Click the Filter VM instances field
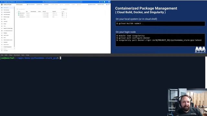This screenshot has width=207, height=116. click(x=38, y=9)
